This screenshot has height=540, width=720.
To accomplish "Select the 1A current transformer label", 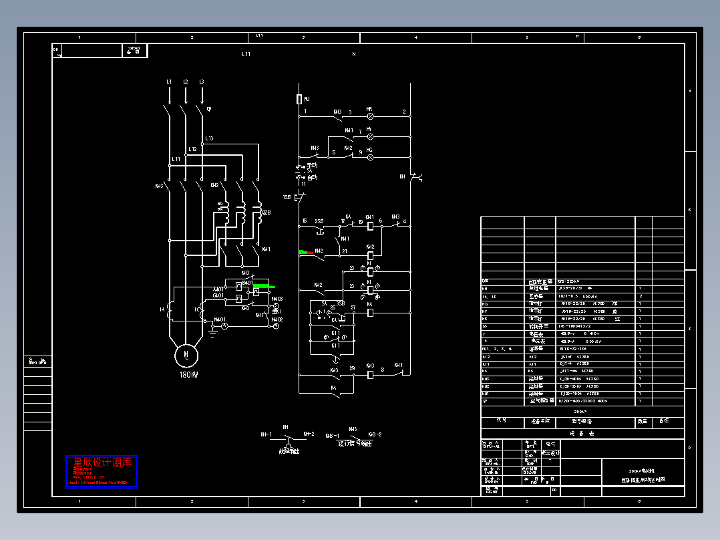I will point(162,309).
